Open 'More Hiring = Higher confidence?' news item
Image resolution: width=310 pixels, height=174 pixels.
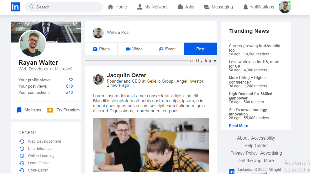[x=248, y=80]
